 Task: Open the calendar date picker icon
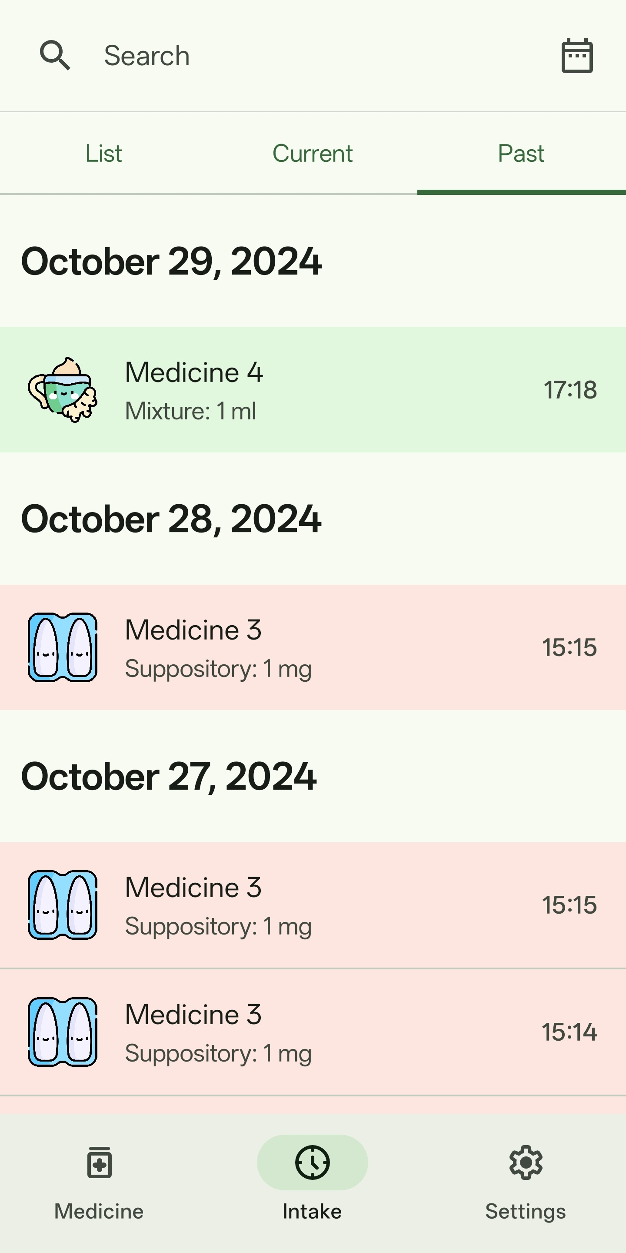click(x=577, y=56)
